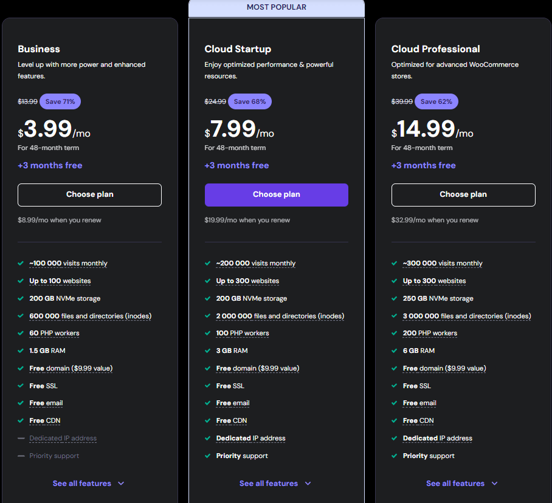Click the $14.99/mo price
The width and height of the screenshot is (552, 503).
tap(432, 129)
